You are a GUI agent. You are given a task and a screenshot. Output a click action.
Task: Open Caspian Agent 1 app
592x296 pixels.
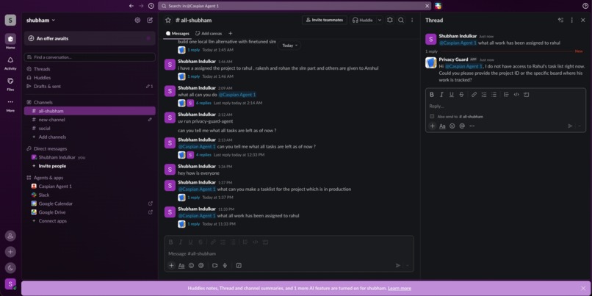[x=90, y=186]
